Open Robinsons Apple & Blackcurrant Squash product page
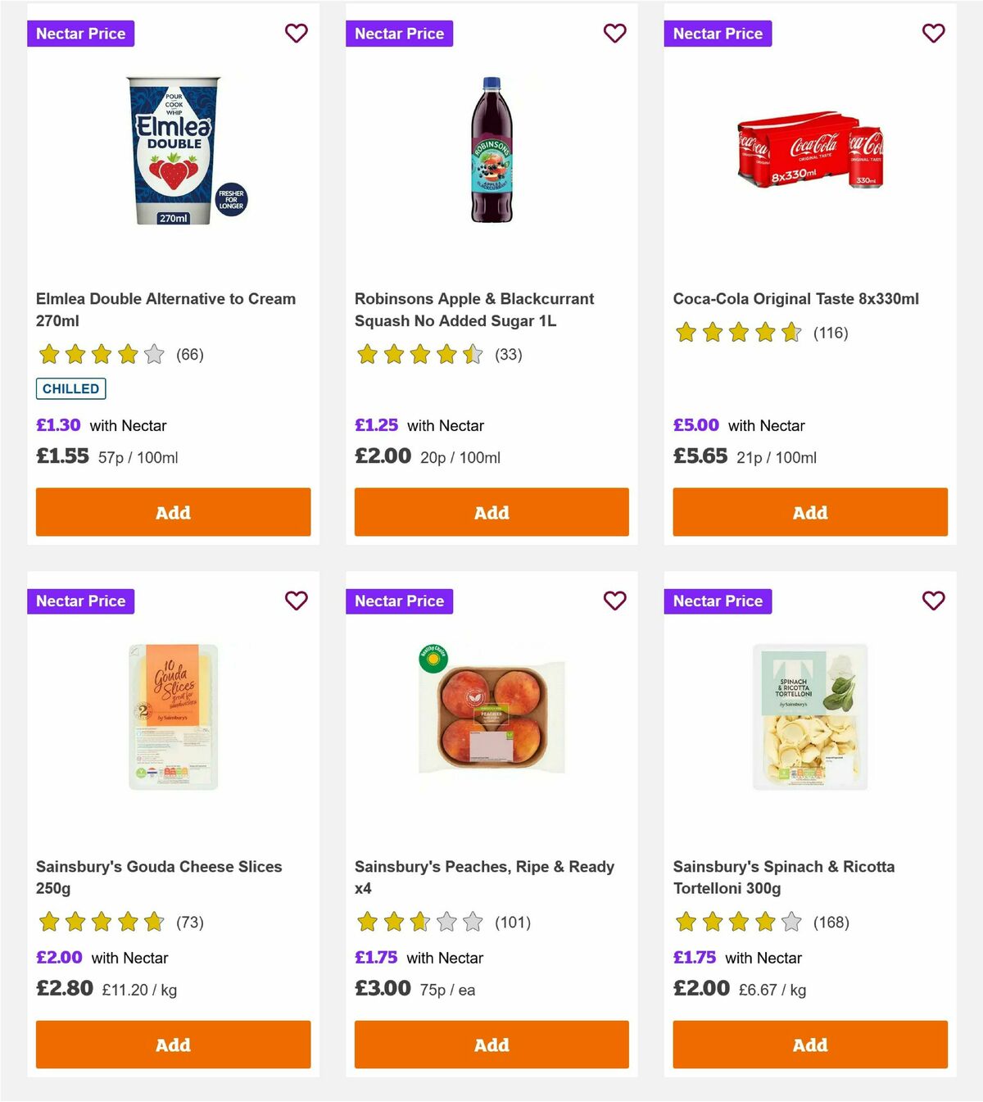Screen dimensions: 983x1102 click(474, 310)
